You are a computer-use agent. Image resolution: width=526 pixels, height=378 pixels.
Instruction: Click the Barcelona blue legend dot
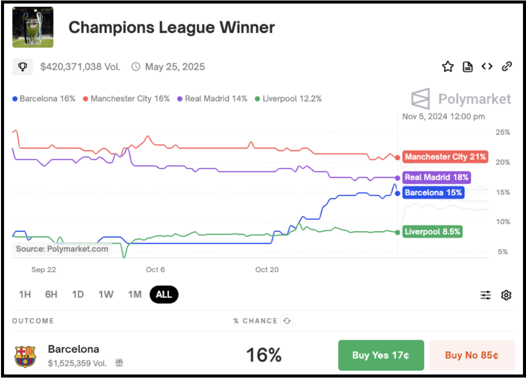(x=15, y=99)
